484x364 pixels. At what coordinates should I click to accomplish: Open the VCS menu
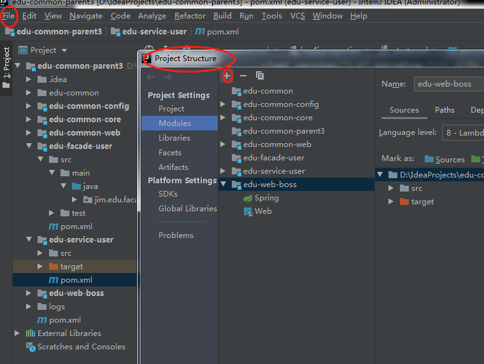[297, 16]
